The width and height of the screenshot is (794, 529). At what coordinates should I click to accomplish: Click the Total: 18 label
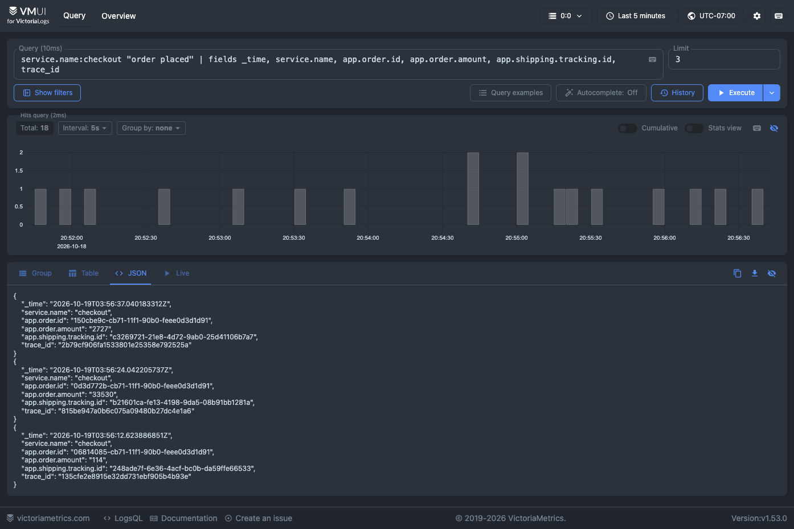pos(35,128)
